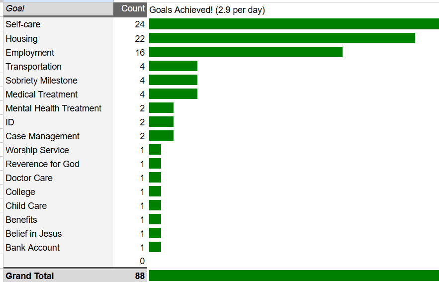Select the Grand Total label cell

pyautogui.click(x=58, y=276)
